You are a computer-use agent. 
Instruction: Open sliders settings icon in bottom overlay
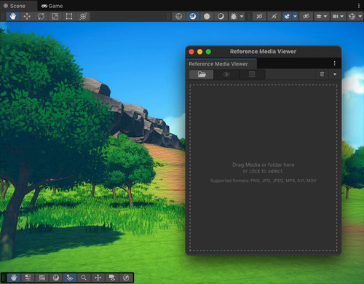pos(28,277)
